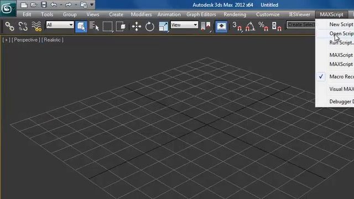Image resolution: width=354 pixels, height=199 pixels.
Task: Activate the Select and Scale tool
Action: (164, 27)
